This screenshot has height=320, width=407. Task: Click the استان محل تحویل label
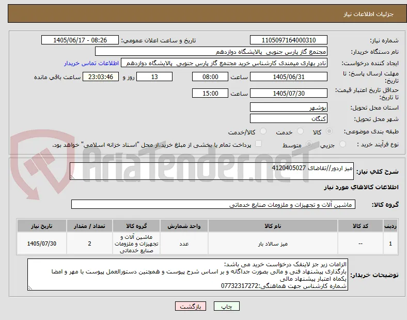[x=374, y=108]
